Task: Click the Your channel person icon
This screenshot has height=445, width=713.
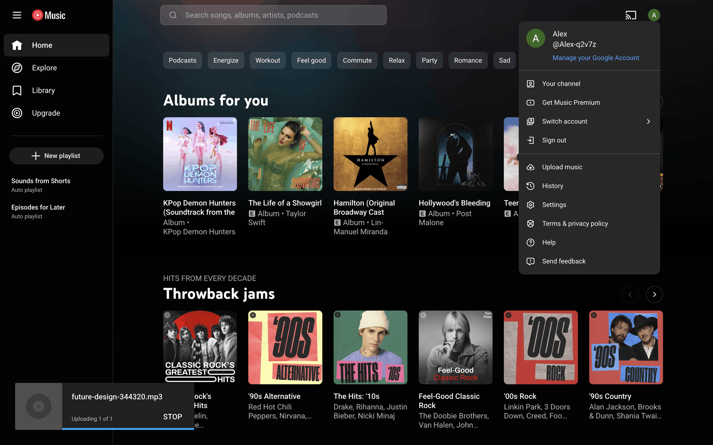Action: coord(530,84)
